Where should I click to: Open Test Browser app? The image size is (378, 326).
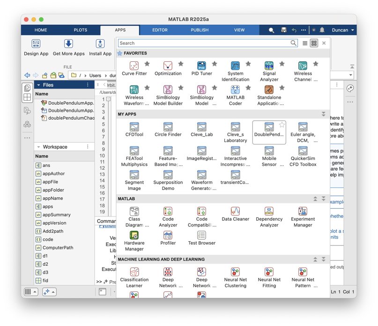[201, 239]
